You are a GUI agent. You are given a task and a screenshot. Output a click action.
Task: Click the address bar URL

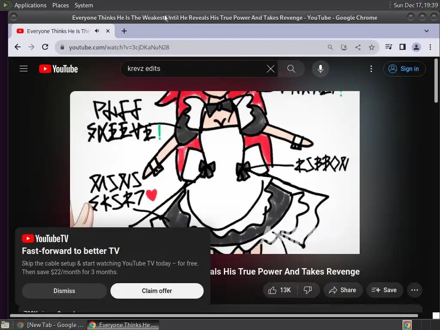[119, 47]
